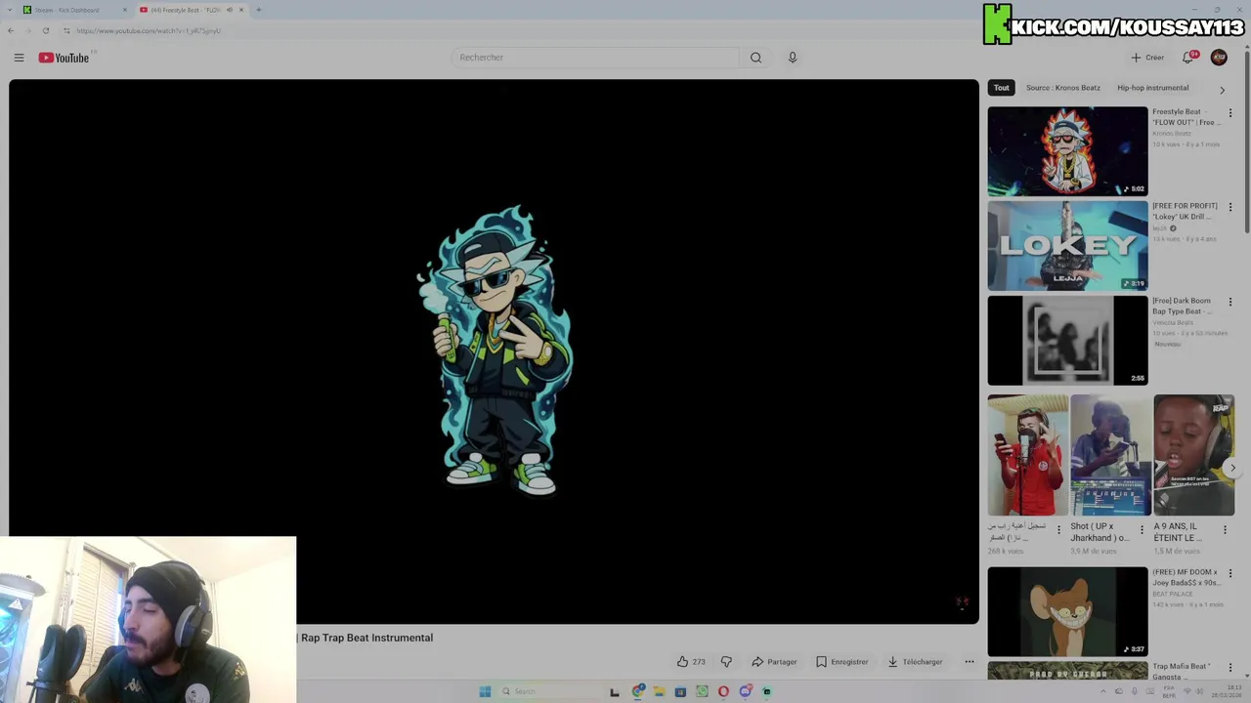Viewport: 1251px width, 703px height.
Task: Open short with boy in red jersey
Action: tap(1027, 455)
